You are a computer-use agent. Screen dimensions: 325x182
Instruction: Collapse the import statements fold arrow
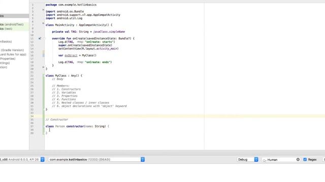point(43,10)
